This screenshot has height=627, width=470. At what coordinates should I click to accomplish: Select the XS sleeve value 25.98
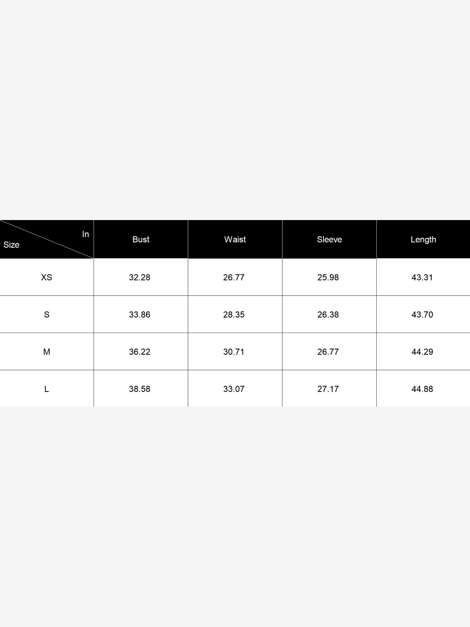coord(328,277)
